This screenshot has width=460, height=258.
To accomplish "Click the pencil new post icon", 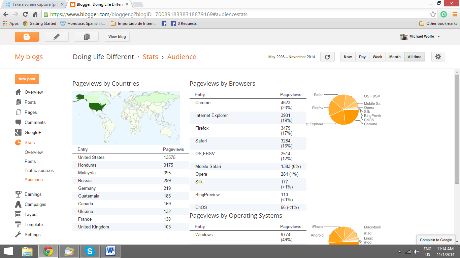I will tap(57, 37).
